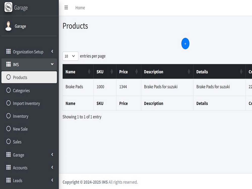
Task: Click the Garage menu grid icon
Action: pyautogui.click(x=8, y=154)
